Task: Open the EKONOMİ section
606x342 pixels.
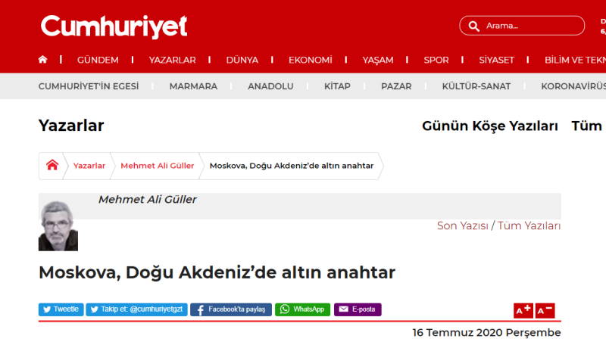Action: [310, 60]
